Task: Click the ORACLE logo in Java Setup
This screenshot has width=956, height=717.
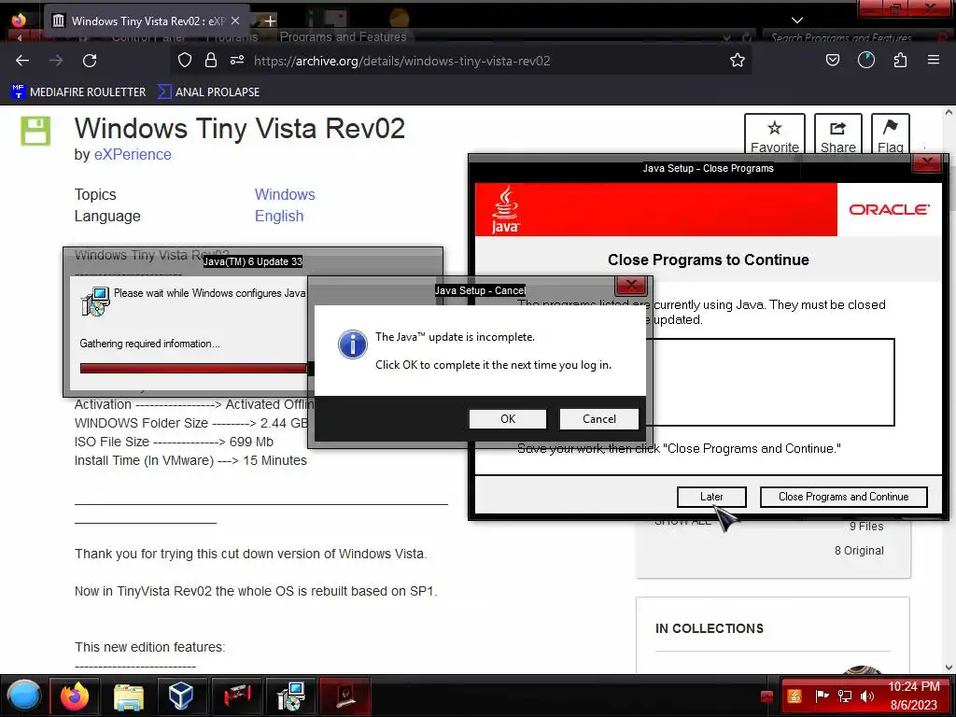Action: tap(889, 210)
